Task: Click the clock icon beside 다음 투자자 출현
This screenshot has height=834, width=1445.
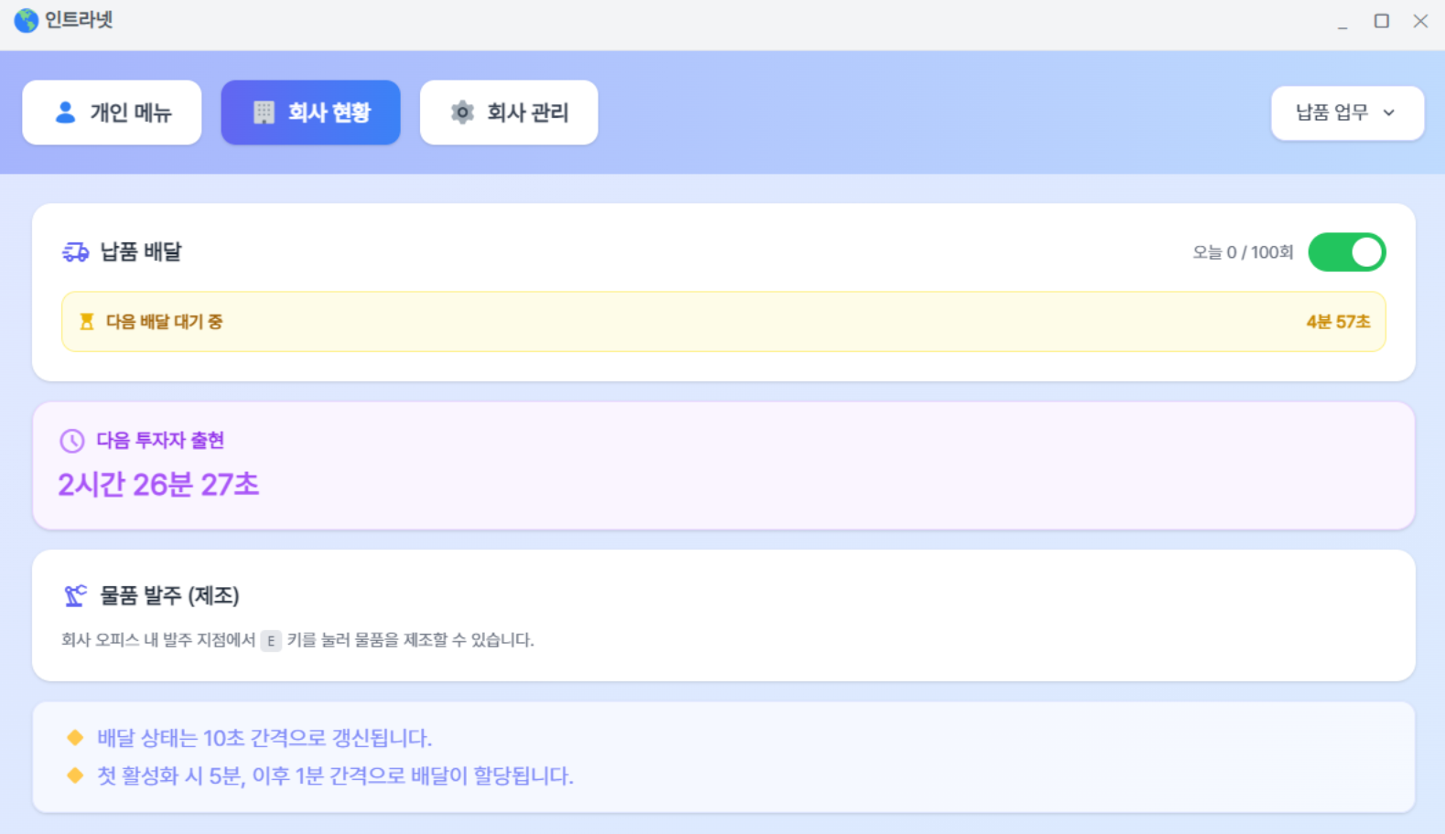Action: click(x=72, y=441)
